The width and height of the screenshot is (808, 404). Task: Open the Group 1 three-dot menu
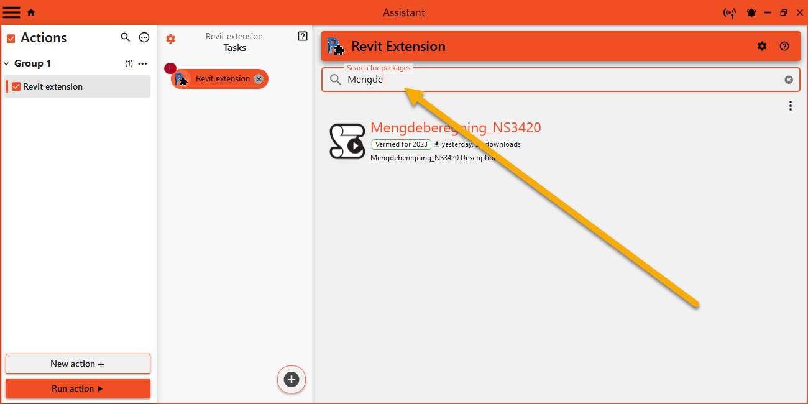pos(142,63)
